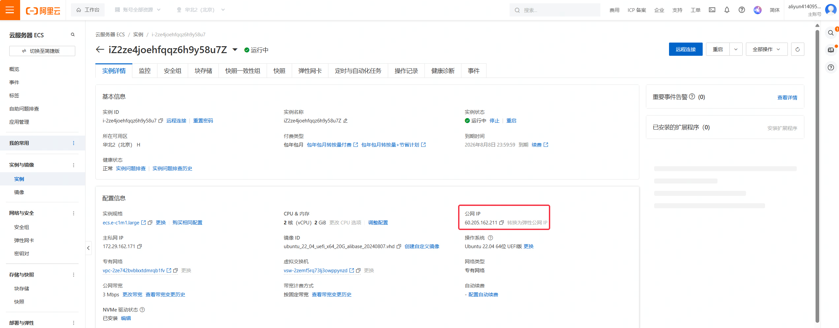Open the important event alert help icon
839x328 pixels.
[x=692, y=97]
